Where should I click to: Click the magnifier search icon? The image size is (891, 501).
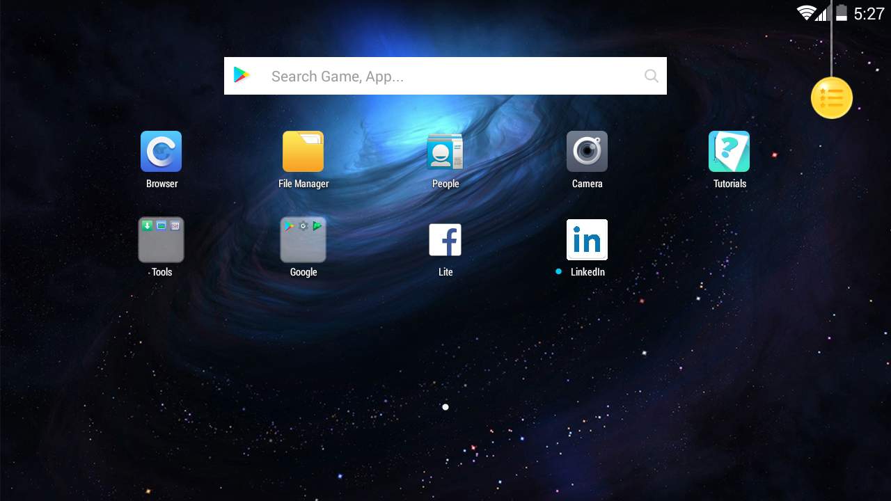click(652, 76)
